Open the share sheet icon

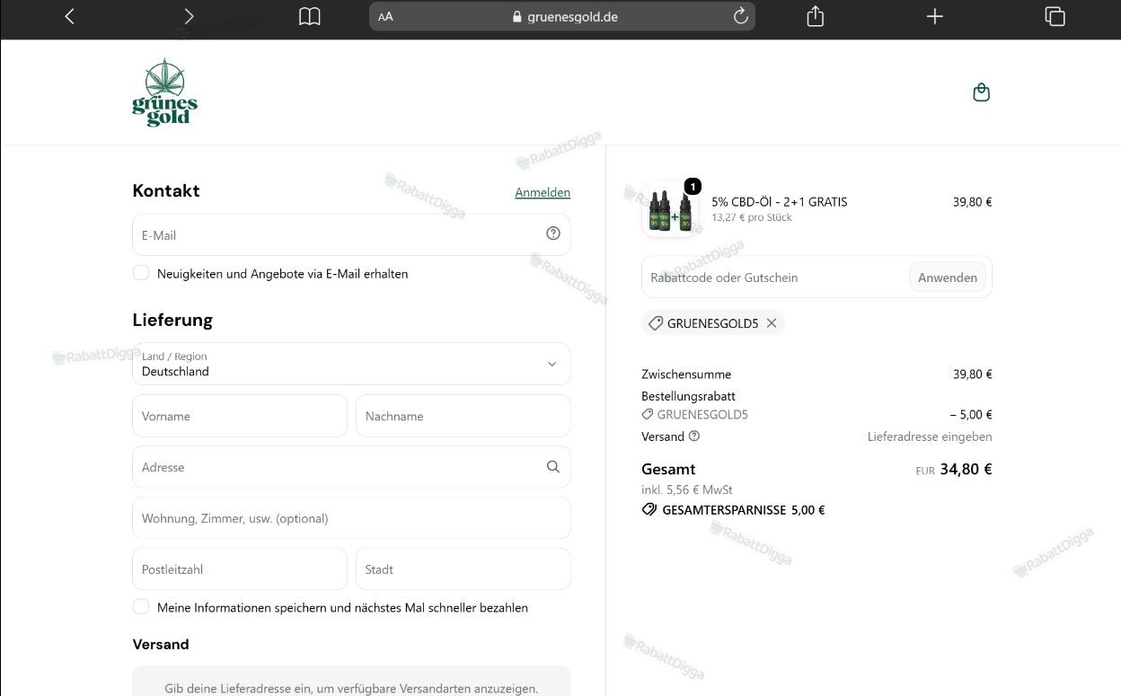815,16
